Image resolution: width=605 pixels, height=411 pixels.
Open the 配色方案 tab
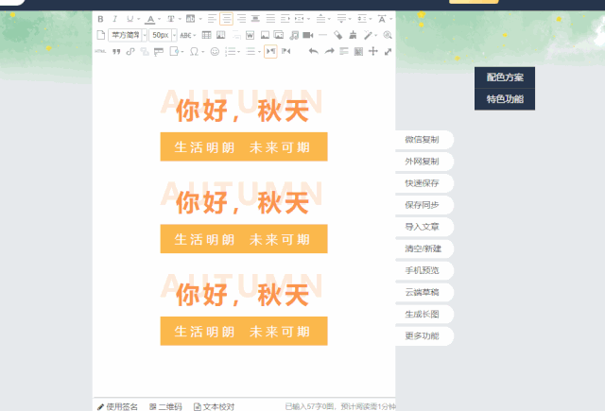click(505, 77)
